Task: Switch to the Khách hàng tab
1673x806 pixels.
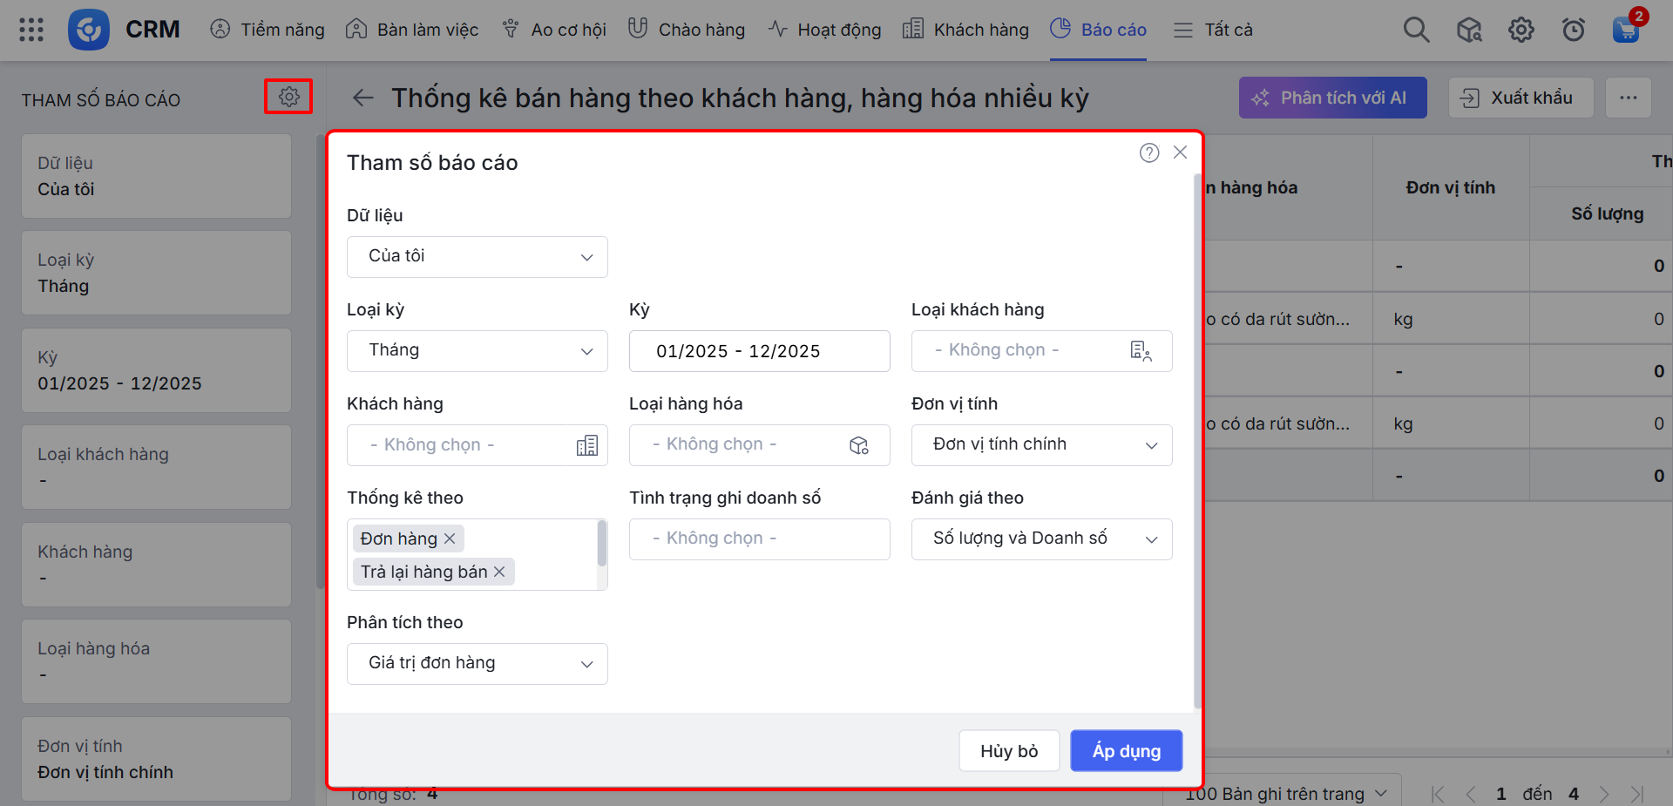Action: tap(965, 30)
